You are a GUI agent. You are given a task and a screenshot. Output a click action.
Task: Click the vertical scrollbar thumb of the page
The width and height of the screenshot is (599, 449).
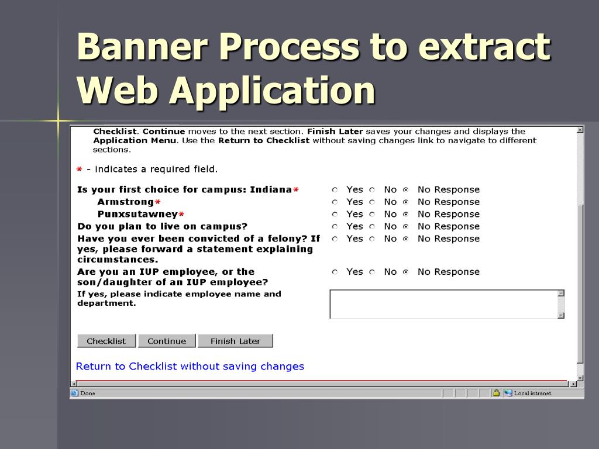coord(580,284)
